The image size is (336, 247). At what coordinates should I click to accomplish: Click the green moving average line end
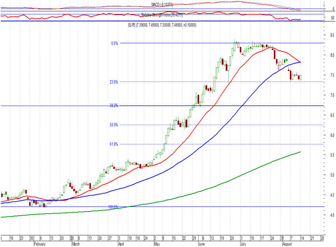click(300, 152)
